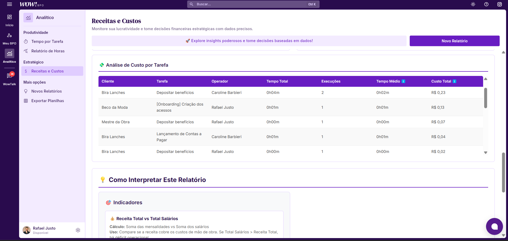Open Exportar Planilhas option
This screenshot has width=508, height=241.
(x=47, y=101)
